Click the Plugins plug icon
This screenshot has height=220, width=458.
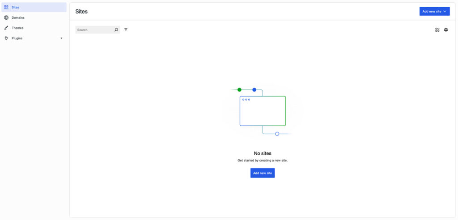click(6, 38)
